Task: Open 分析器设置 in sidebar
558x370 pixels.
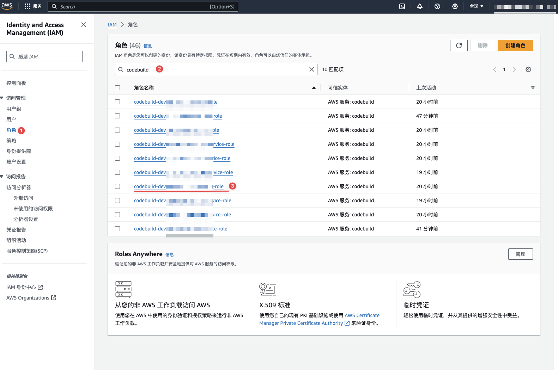Action: [26, 219]
